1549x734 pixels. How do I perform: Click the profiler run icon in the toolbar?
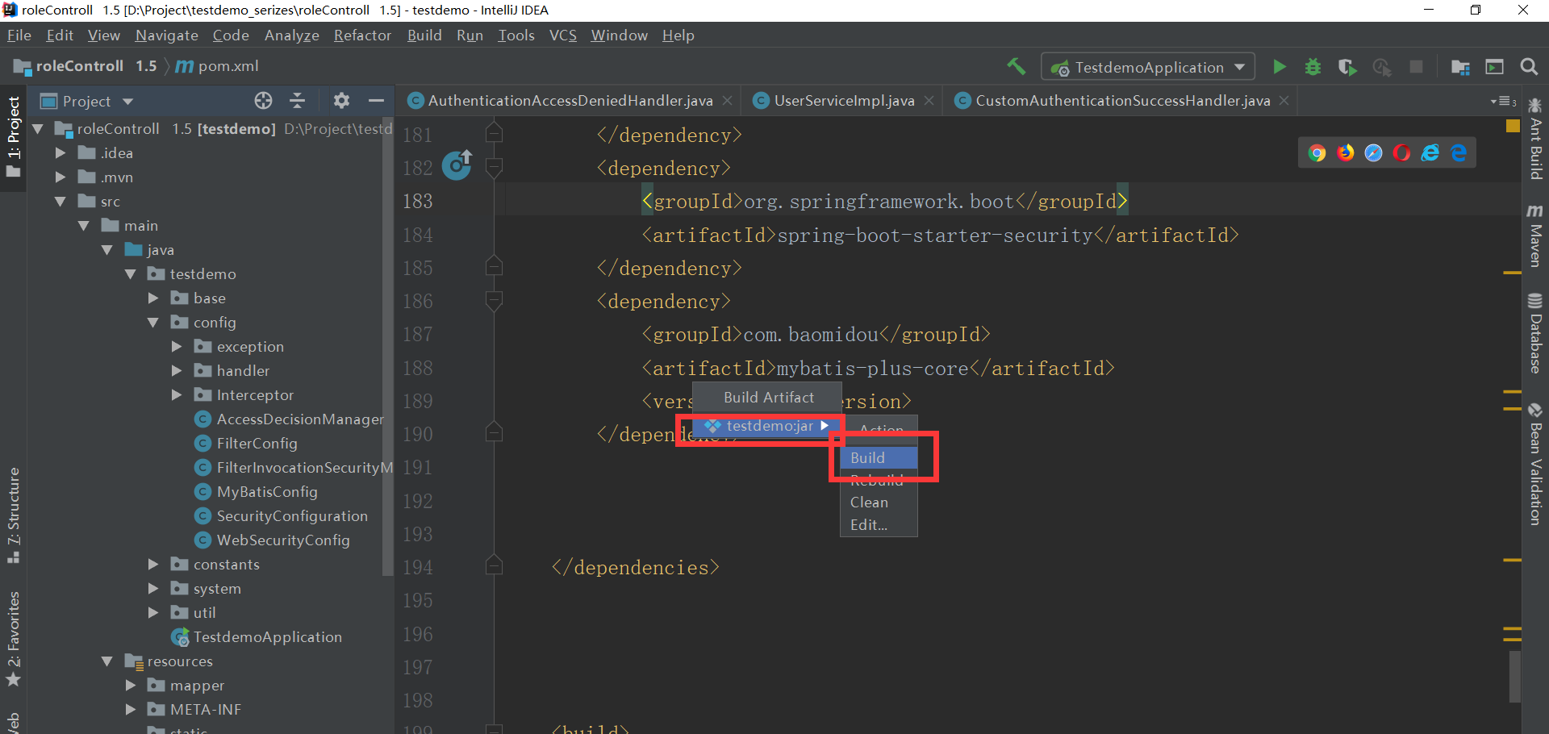1382,67
